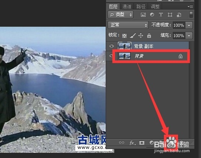The image size is (201, 158).
Task: Click the 背景 副本 layer name
Action: pyautogui.click(x=144, y=46)
